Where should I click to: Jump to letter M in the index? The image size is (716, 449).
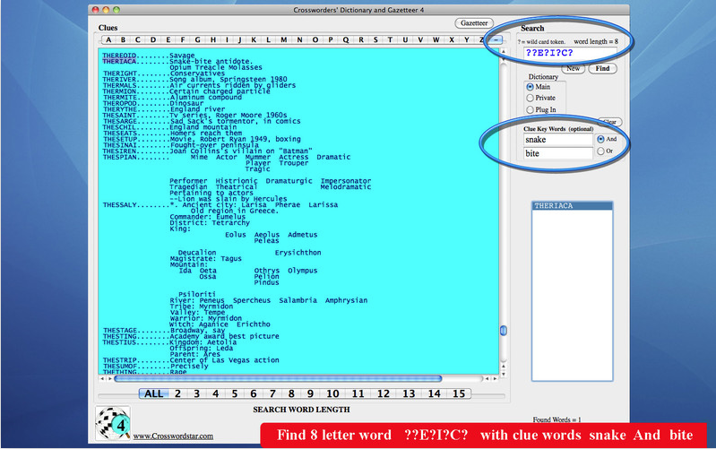(283, 39)
